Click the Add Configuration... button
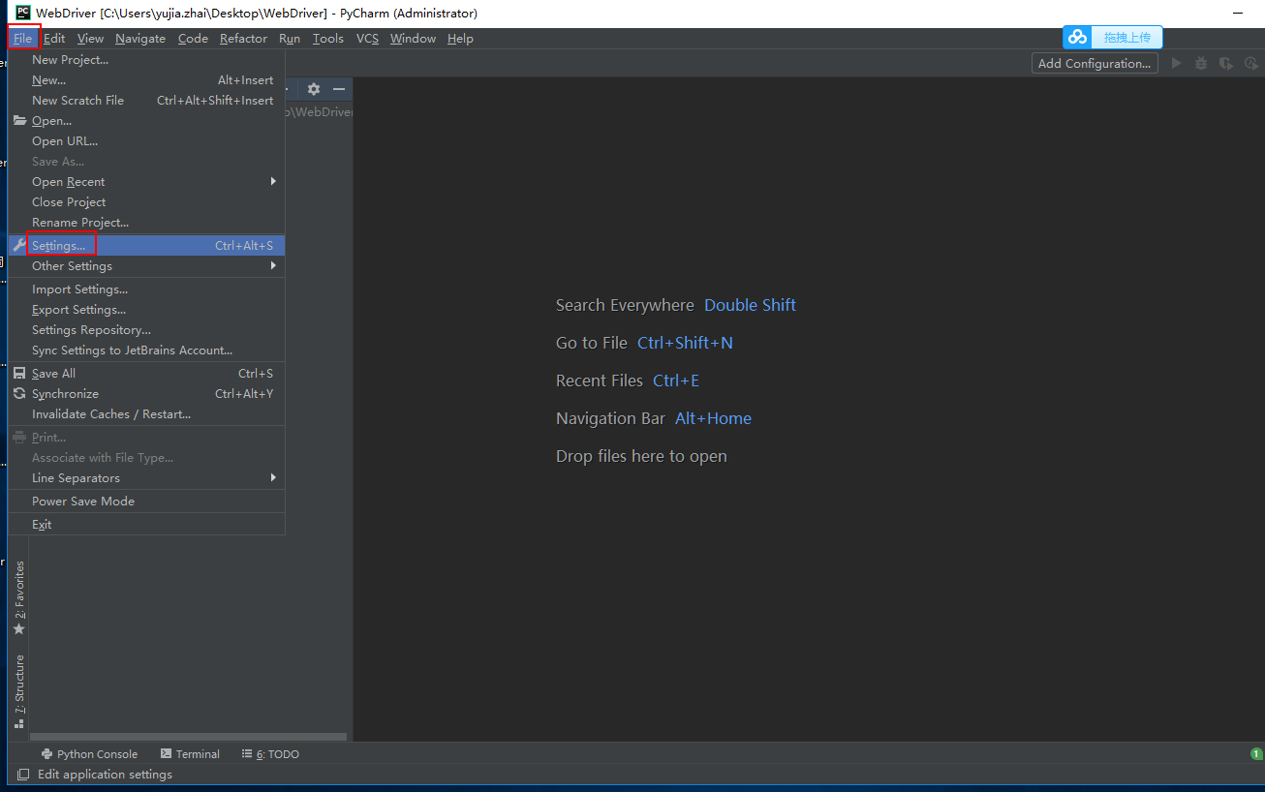Image resolution: width=1265 pixels, height=792 pixels. (1095, 63)
